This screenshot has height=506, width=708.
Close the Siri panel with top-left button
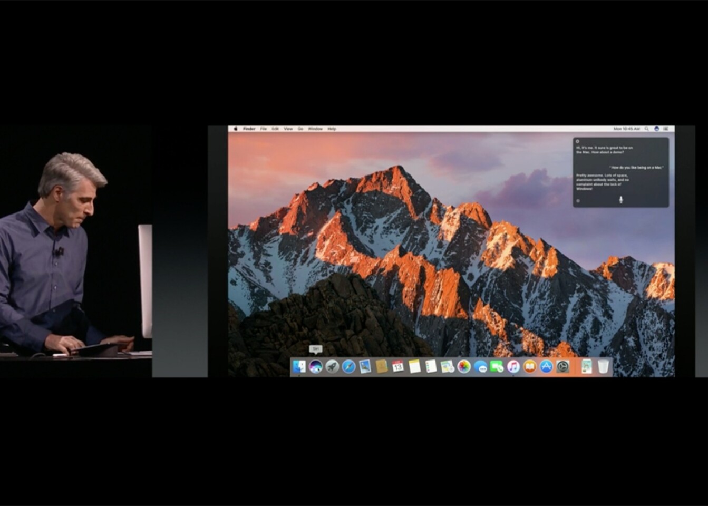click(578, 141)
